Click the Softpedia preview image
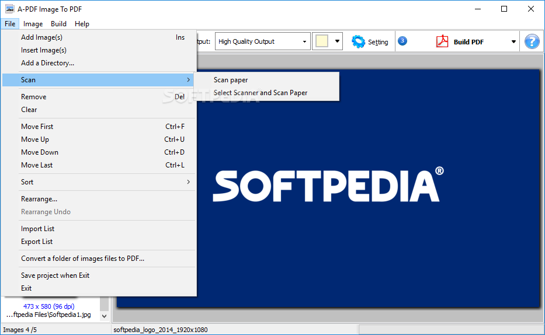Viewport: 545px width, 335px height. [x=328, y=188]
